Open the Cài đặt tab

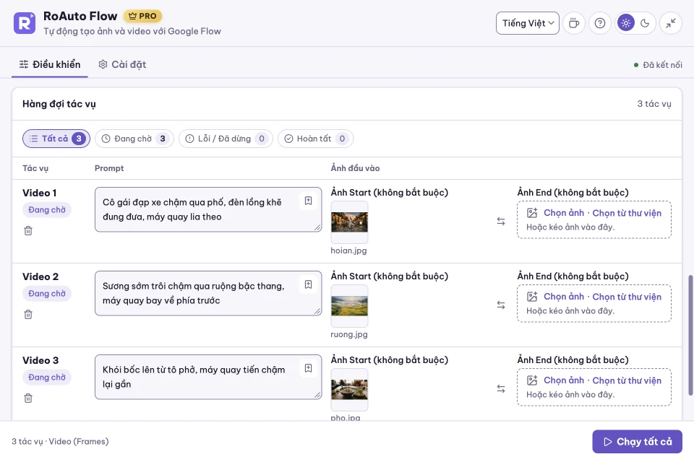tap(122, 64)
